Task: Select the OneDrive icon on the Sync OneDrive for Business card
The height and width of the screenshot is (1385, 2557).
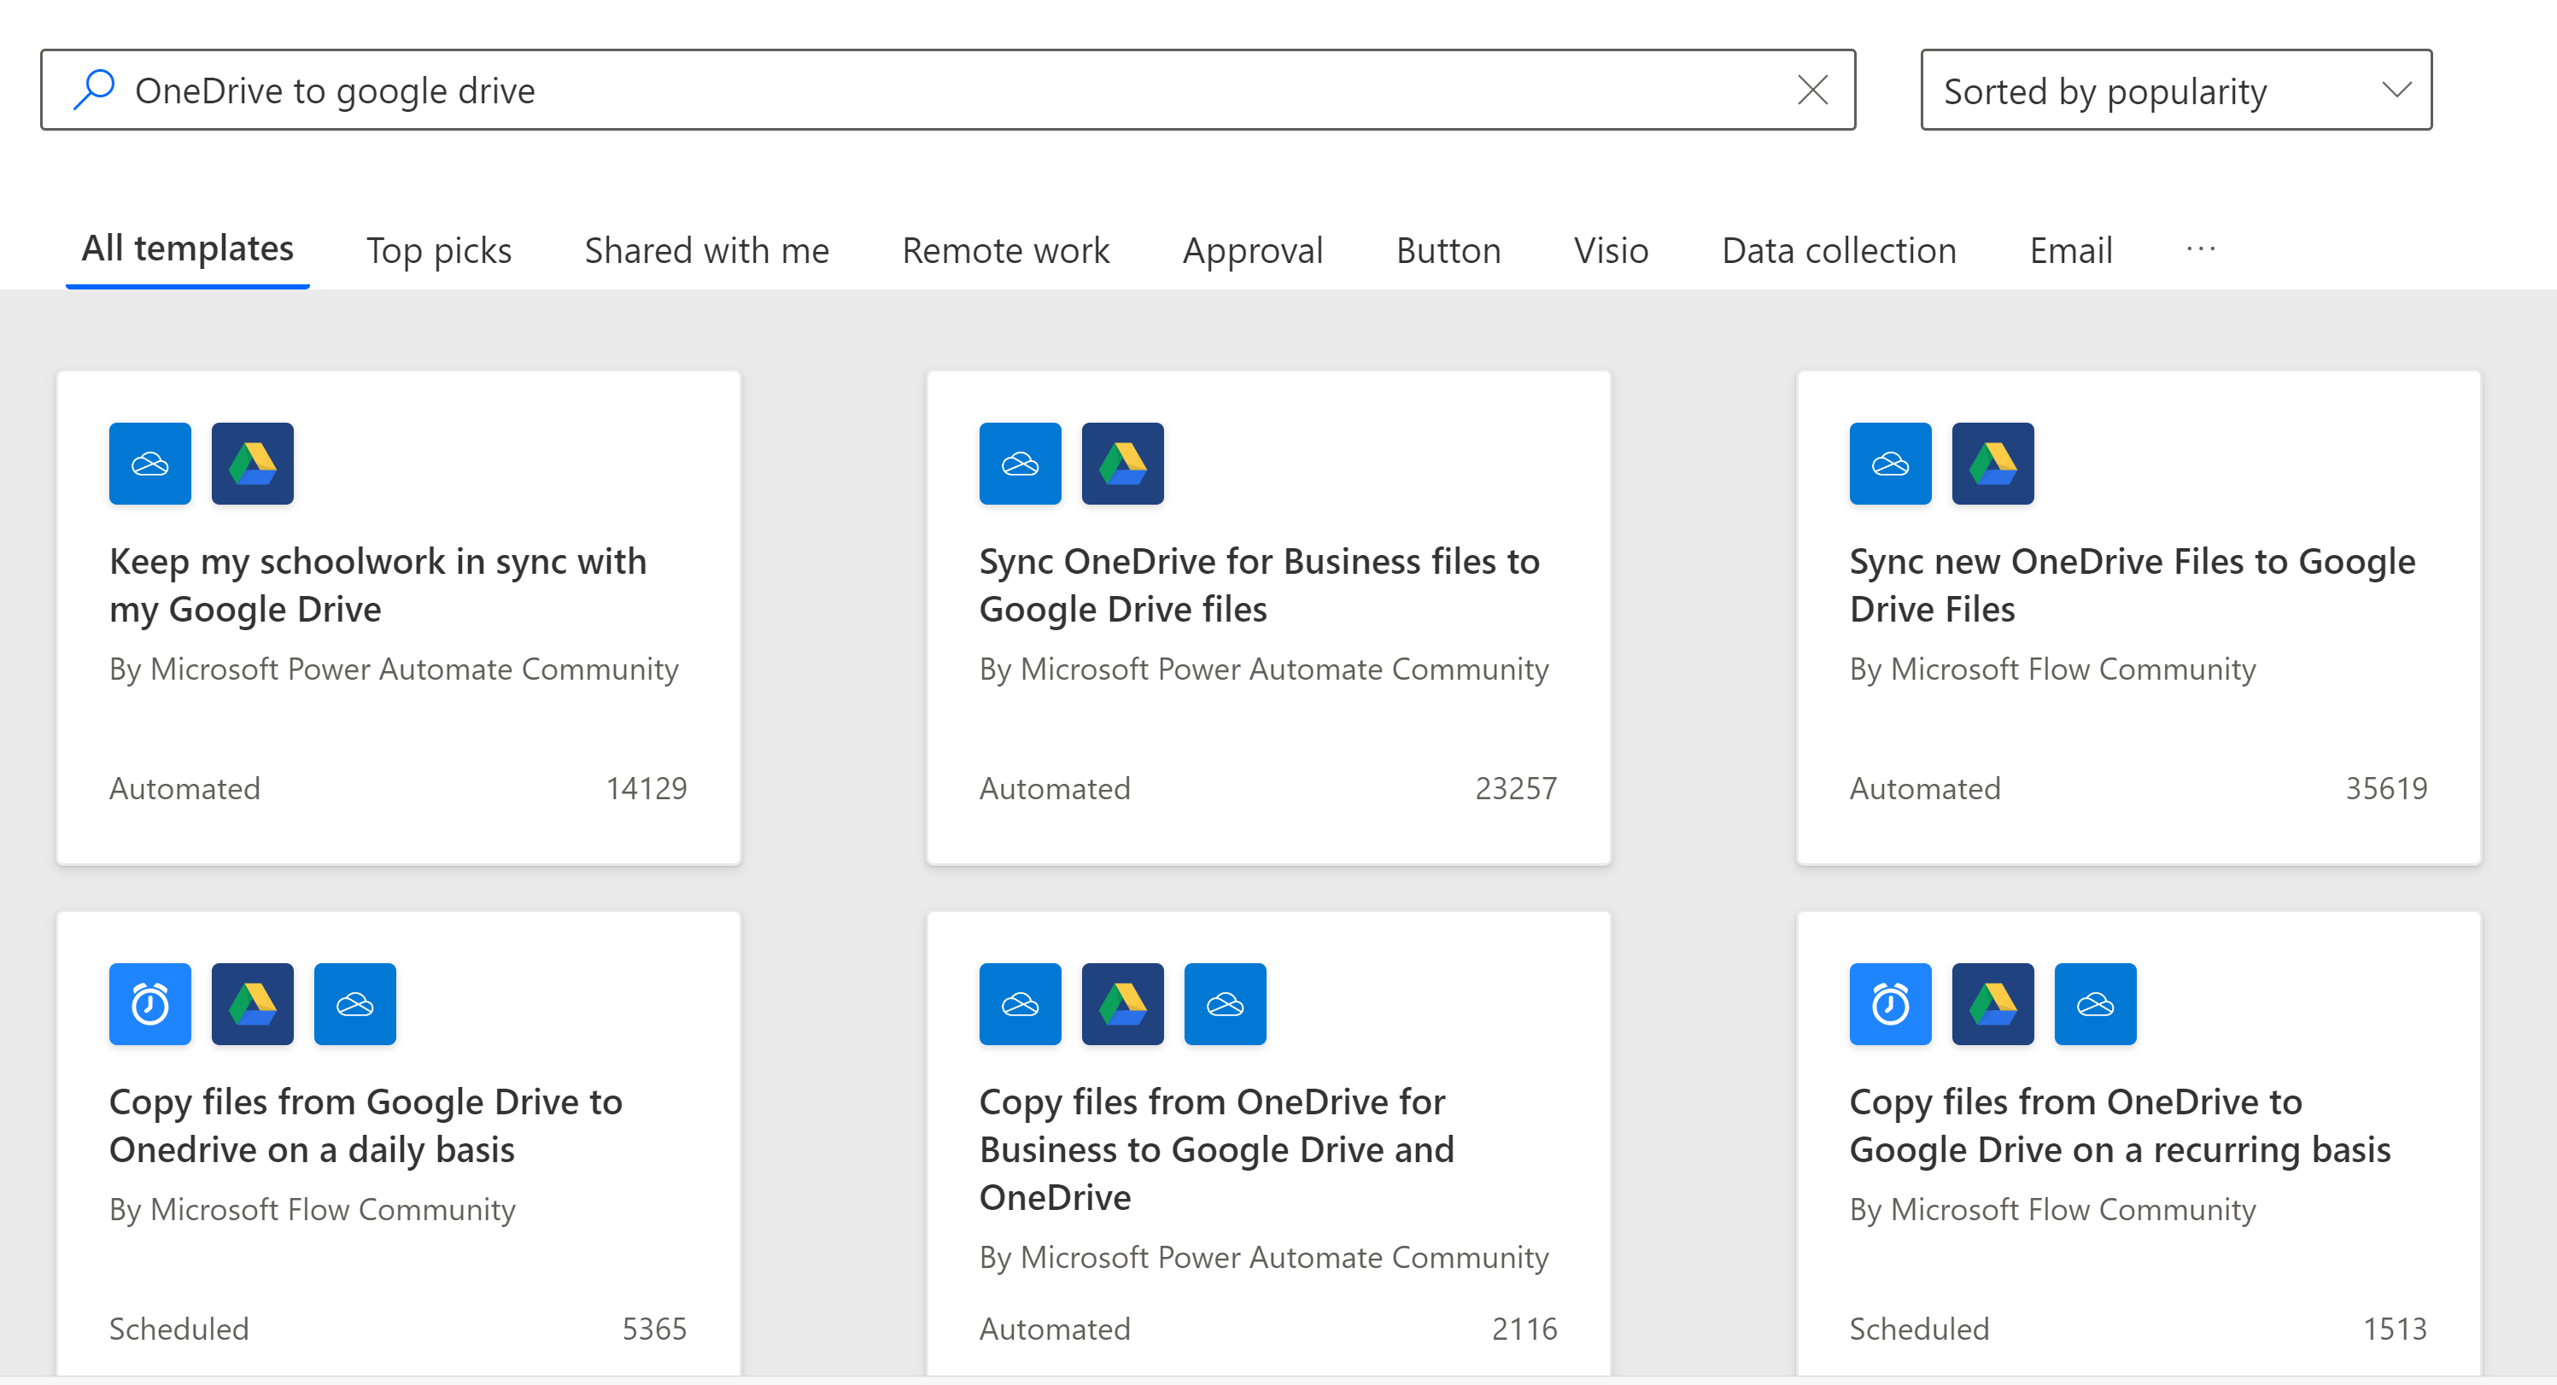Action: point(1020,464)
